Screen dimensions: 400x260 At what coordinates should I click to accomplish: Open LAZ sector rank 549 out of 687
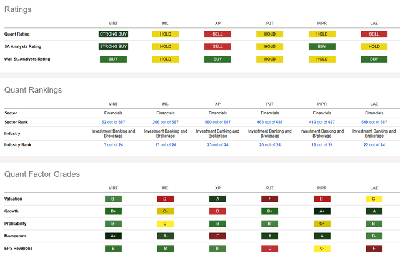click(x=374, y=122)
